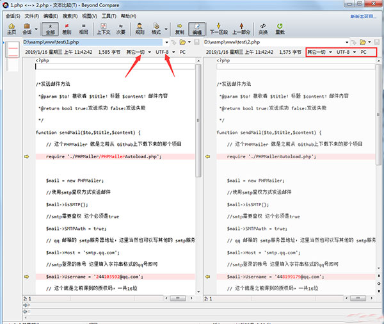Viewport: 384px width, 324px height.
Task: Open the right pane 其它一切 file-type dropdown
Action: pos(319,52)
